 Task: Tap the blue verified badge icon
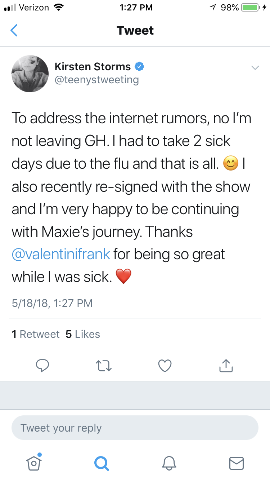coord(139,66)
